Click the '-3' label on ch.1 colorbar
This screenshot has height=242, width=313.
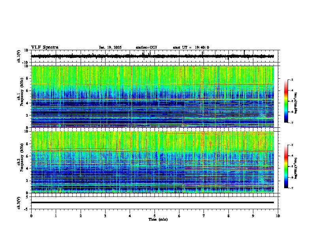tap(291, 79)
